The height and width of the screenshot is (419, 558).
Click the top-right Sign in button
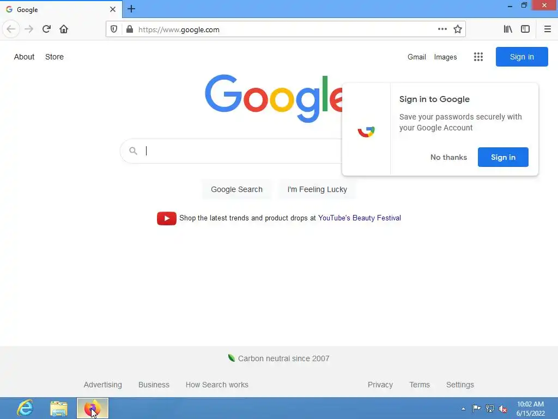coord(521,57)
